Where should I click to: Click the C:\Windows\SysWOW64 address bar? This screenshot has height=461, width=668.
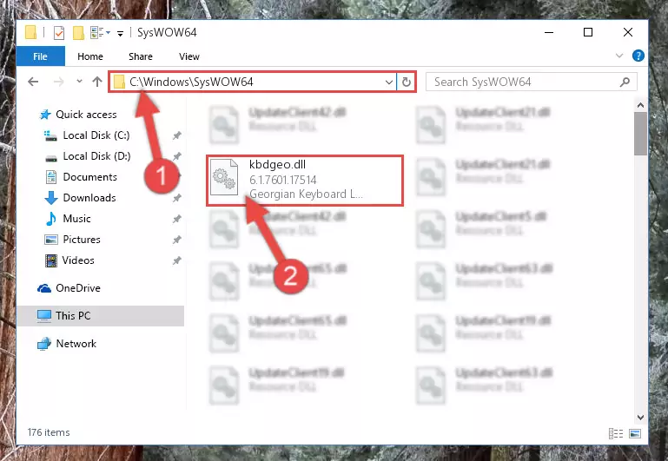point(253,82)
